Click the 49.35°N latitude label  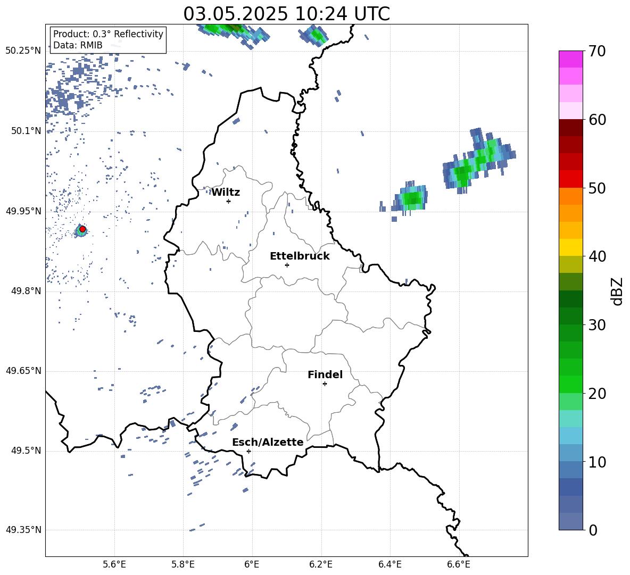click(23, 530)
